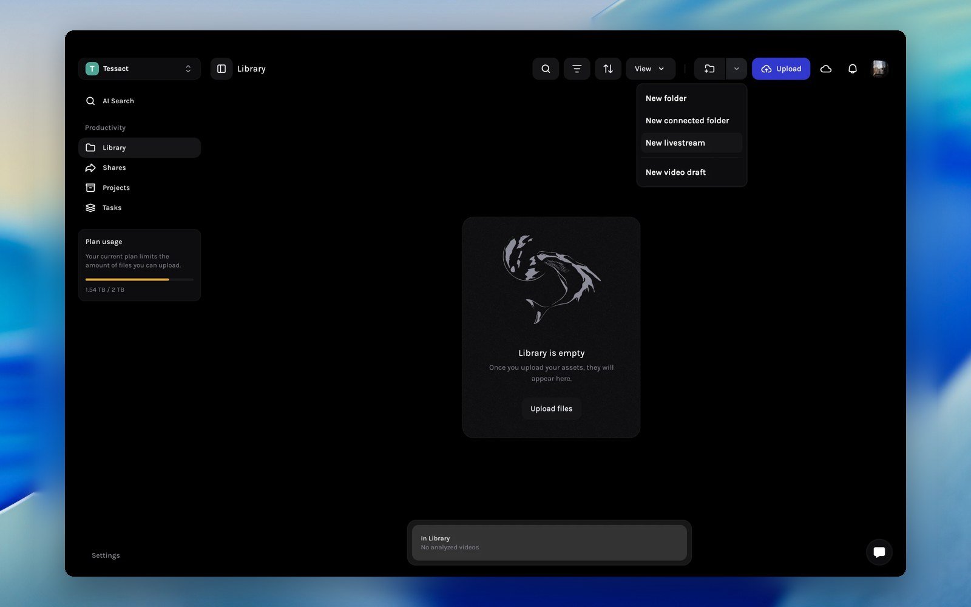The width and height of the screenshot is (971, 607).
Task: Toggle the sidebar panel icon
Action: [222, 69]
